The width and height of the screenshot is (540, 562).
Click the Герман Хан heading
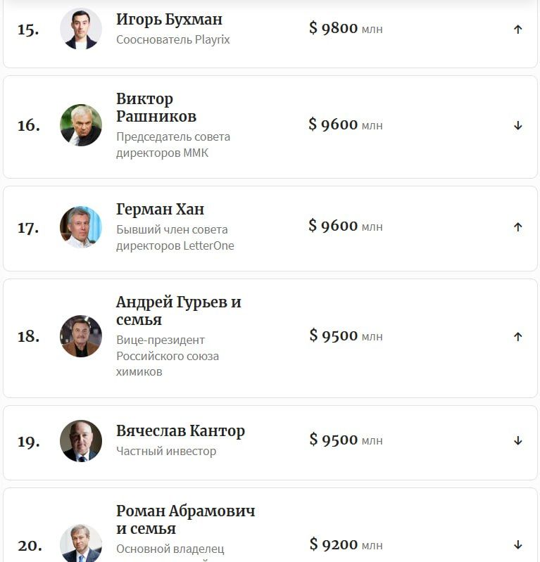pos(160,210)
